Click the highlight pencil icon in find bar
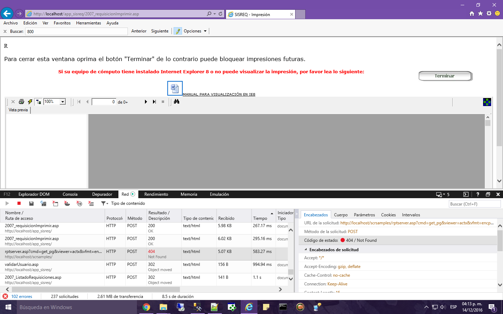Screen dimensions: 503x314 178,31
